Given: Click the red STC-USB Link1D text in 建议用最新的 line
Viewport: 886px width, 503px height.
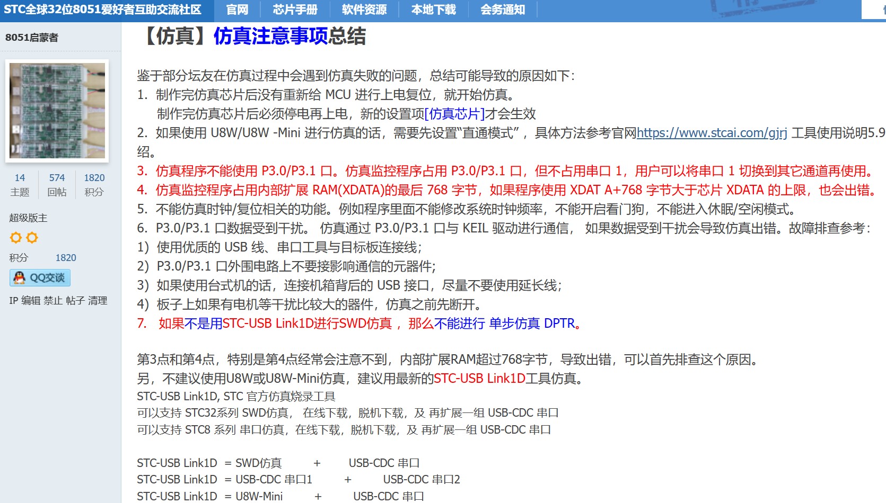Looking at the screenshot, I should coord(479,379).
